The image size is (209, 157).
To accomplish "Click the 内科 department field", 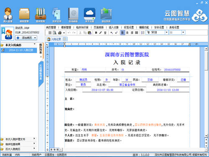I will point(93,69).
